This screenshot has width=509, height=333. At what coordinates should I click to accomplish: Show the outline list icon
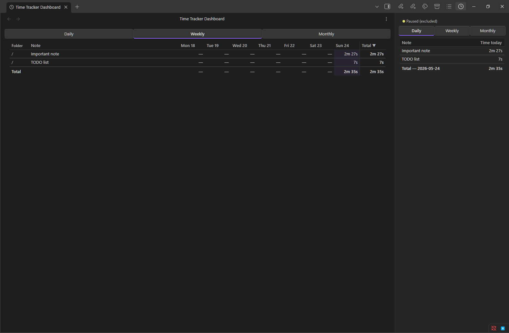point(449,6)
